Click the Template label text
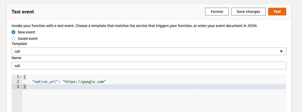 19,44
